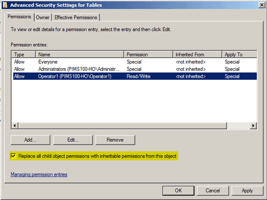Image resolution: width=267 pixels, height=200 pixels.
Task: Select the Operator1 (PIMS100-HO\Operator1) entry
Action: pyautogui.click(x=135, y=76)
